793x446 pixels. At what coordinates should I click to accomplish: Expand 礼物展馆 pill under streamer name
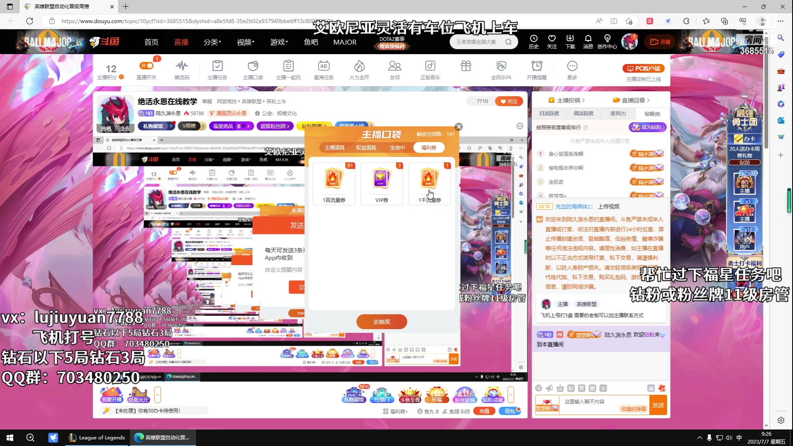[x=157, y=126]
